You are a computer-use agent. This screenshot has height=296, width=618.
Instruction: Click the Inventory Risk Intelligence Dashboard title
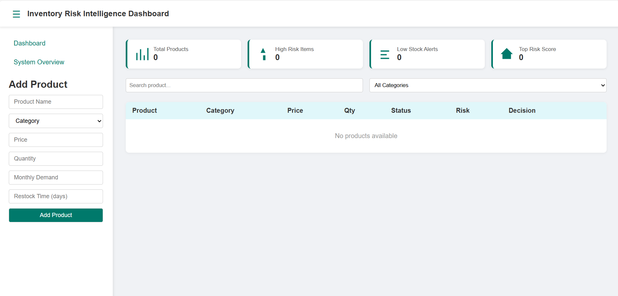98,14
